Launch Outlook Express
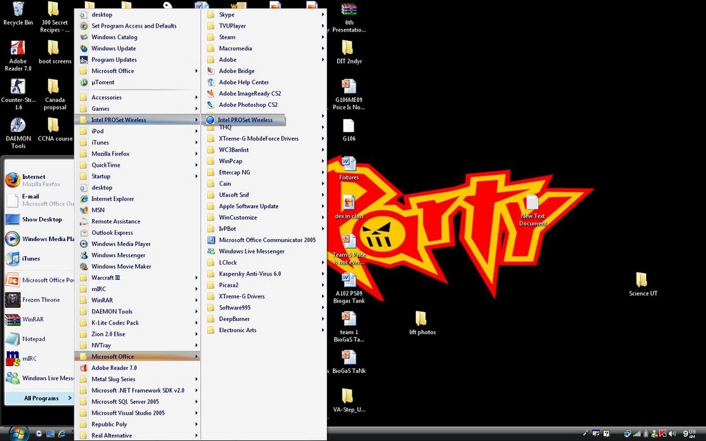Image resolution: width=706 pixels, height=441 pixels. [137, 233]
